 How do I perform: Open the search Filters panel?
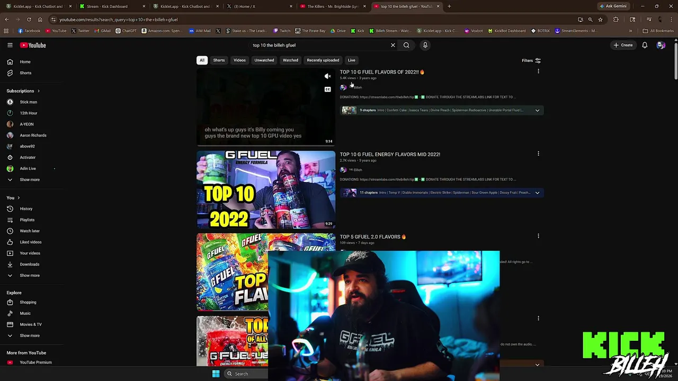[531, 60]
